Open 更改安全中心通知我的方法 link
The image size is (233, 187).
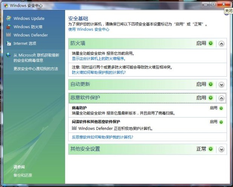[36, 69]
